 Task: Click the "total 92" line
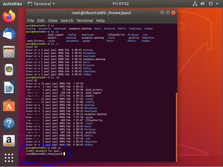(31, 81)
